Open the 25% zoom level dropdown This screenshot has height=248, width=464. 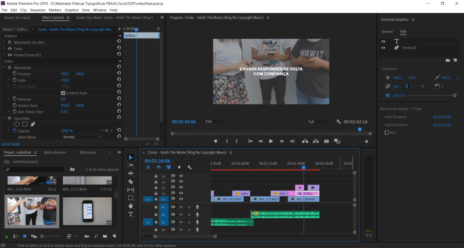pos(216,122)
